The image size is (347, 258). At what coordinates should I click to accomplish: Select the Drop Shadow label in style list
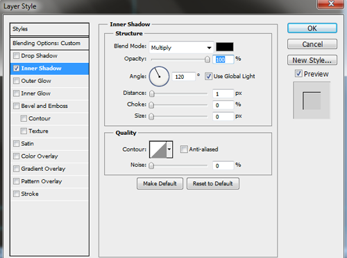39,56
